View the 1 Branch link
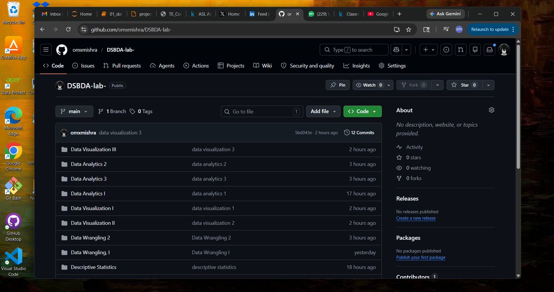Screen dimensions: 554x292 tap(112, 111)
